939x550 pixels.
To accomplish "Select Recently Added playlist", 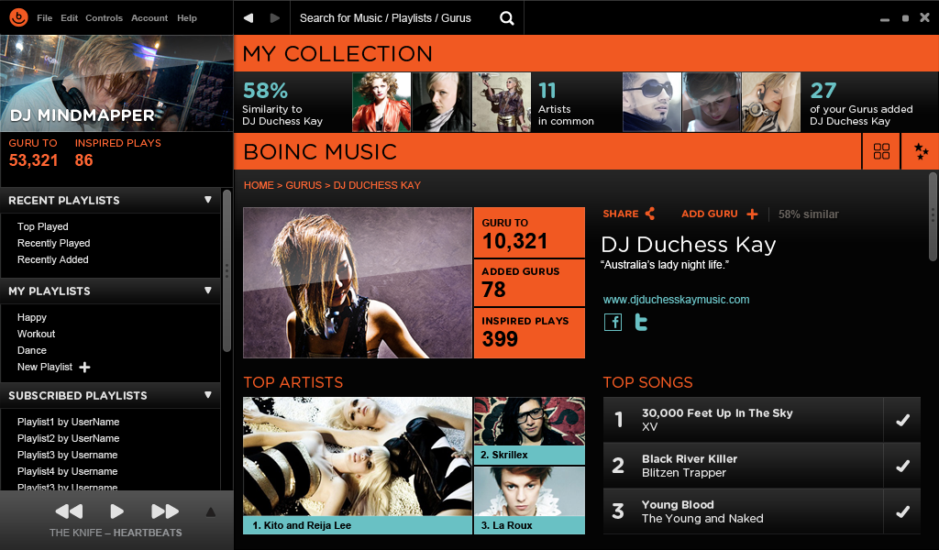I will (x=52, y=259).
